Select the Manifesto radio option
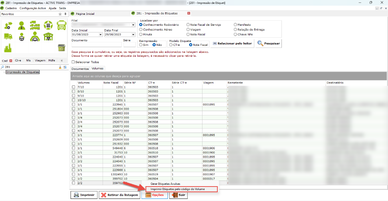388x201 pixels. point(235,25)
